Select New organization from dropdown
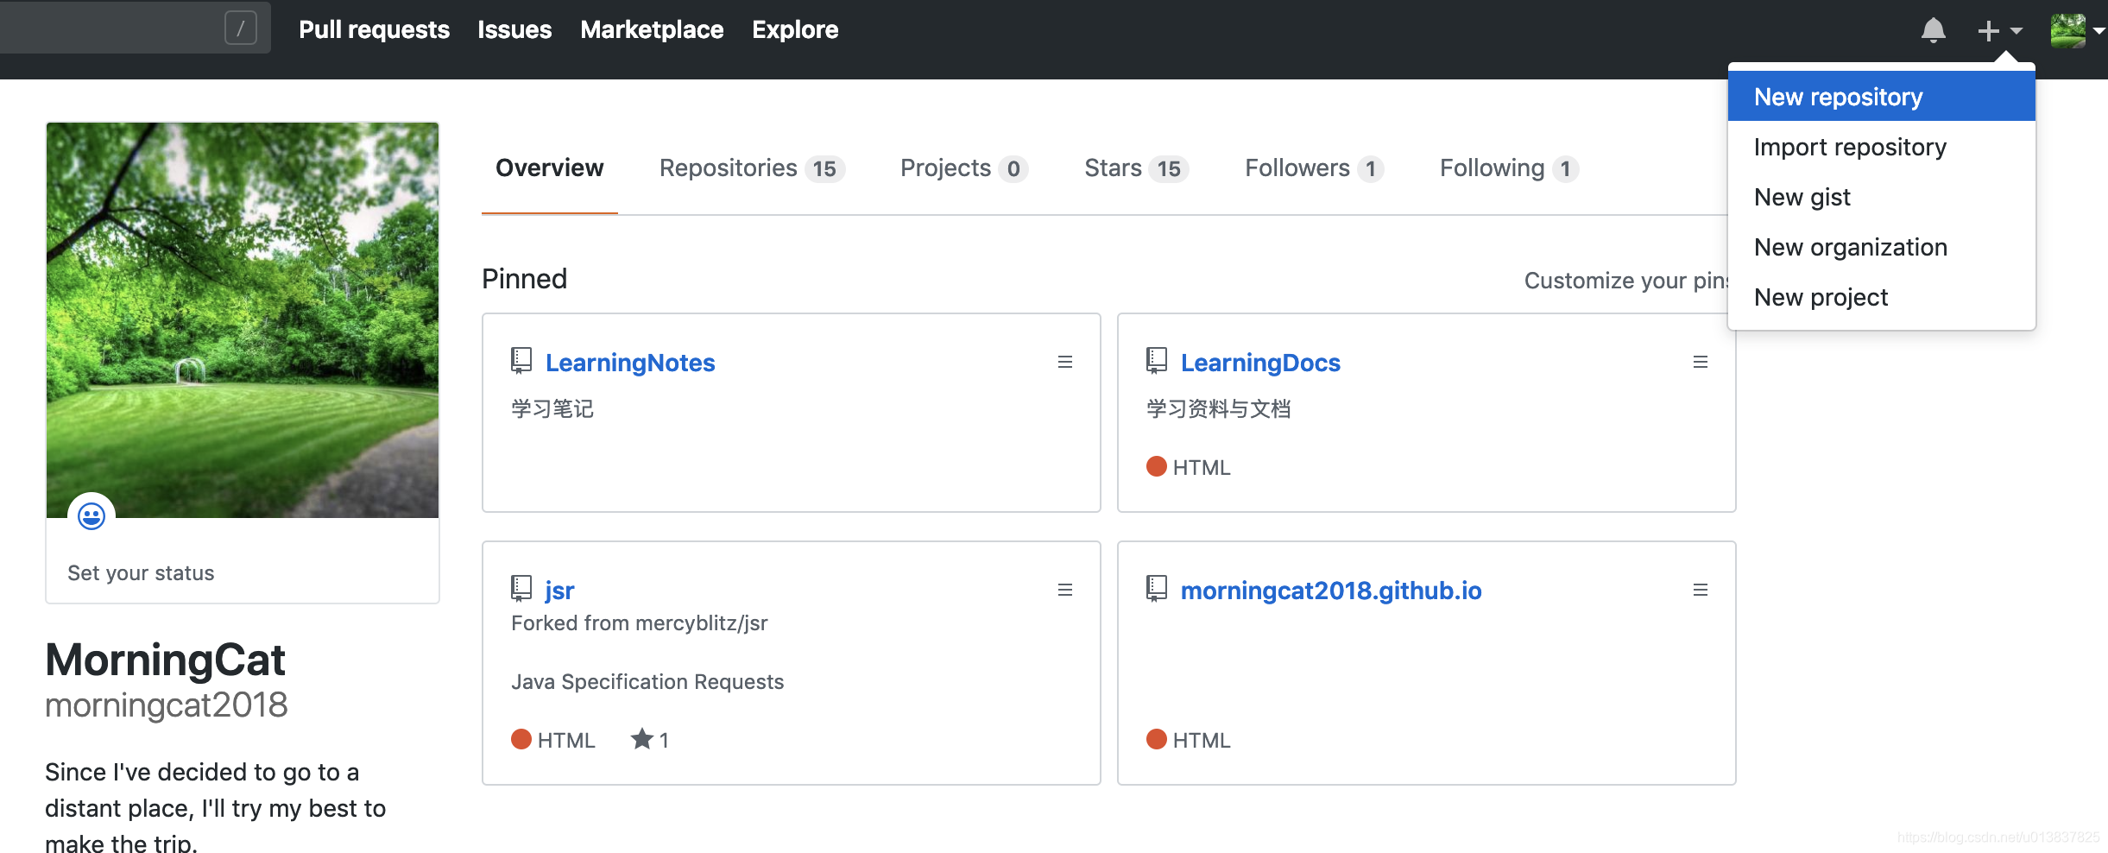The height and width of the screenshot is (853, 2108). coord(1881,247)
